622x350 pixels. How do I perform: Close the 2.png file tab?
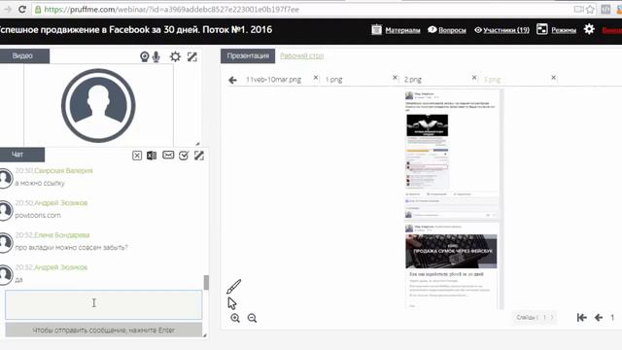474,78
